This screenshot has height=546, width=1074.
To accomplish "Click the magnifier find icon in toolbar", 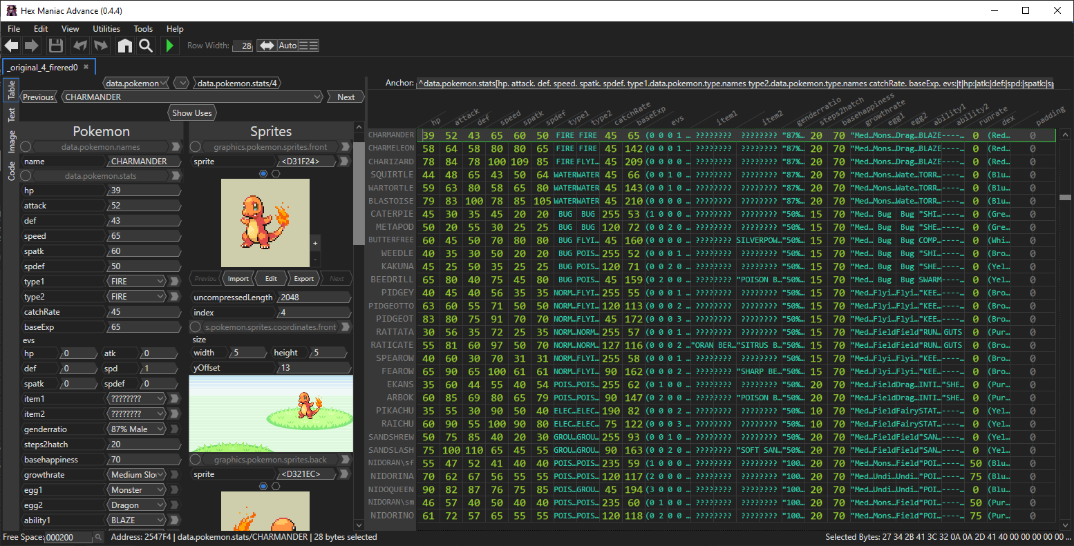I will [x=146, y=46].
